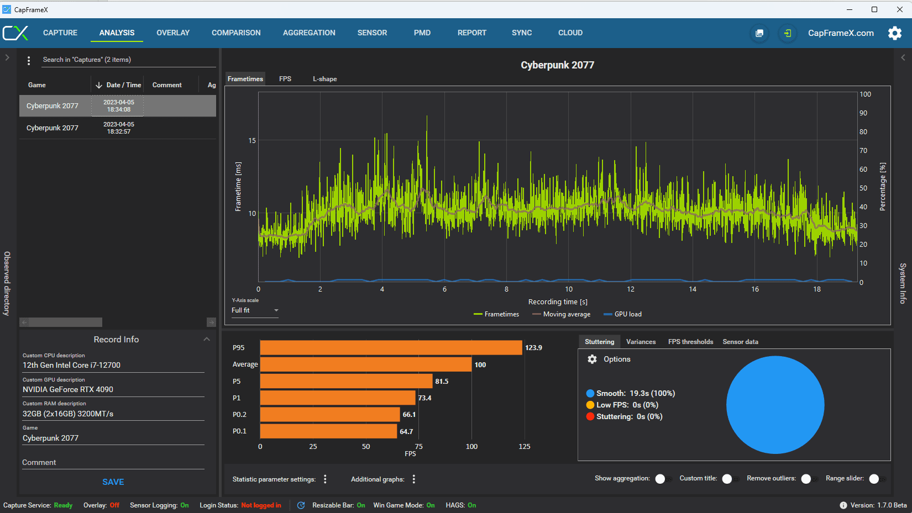This screenshot has width=912, height=513.
Task: Select the Stuttering tab
Action: pyautogui.click(x=599, y=342)
